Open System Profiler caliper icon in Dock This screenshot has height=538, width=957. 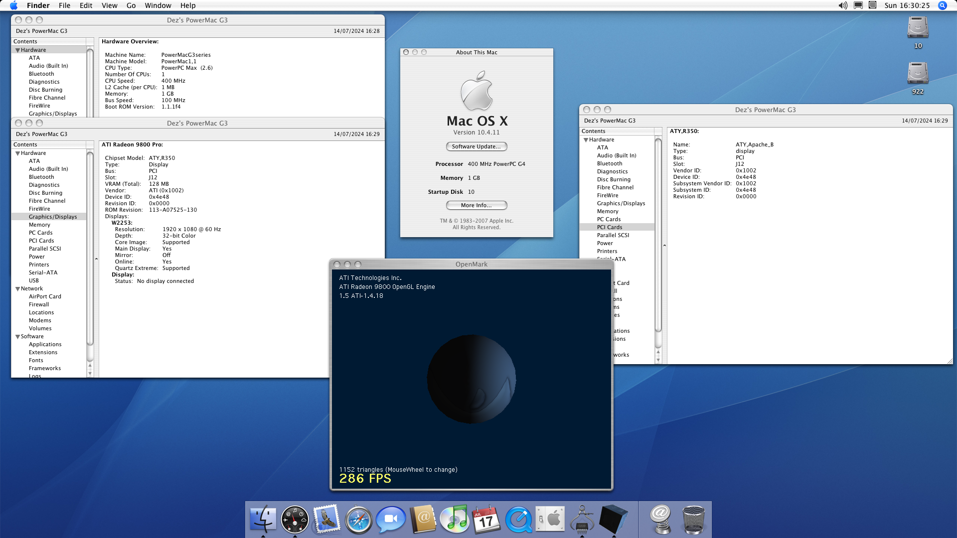click(x=582, y=520)
